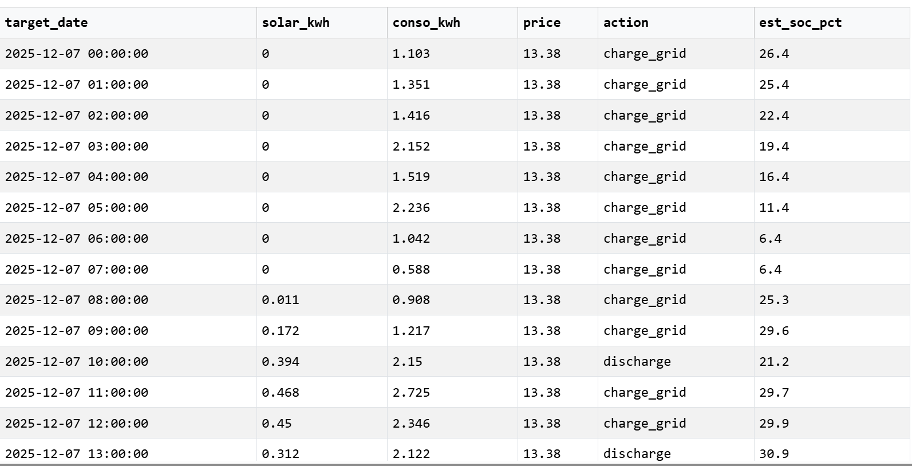
Task: Select the 2025-12-07 00:00:00 date cell
Action: click(x=77, y=54)
